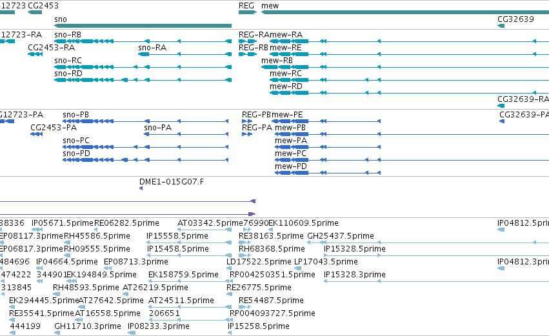549x336 pixels.
Task: Select the sno-PD protein label
Action: pos(76,153)
